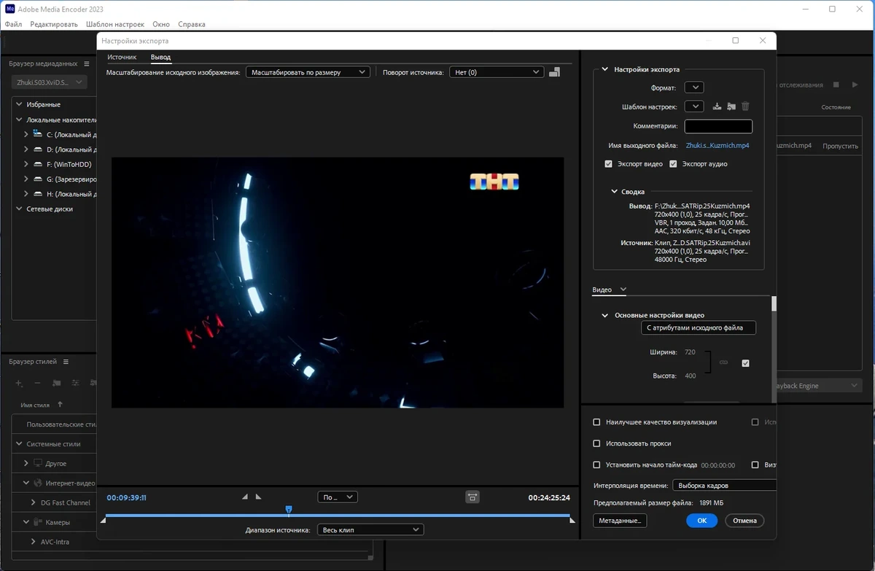The image size is (875, 571).
Task: Click the OK button
Action: (x=701, y=521)
